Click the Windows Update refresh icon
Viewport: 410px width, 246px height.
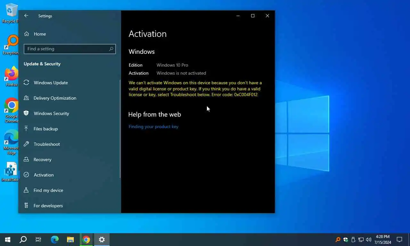click(x=27, y=83)
